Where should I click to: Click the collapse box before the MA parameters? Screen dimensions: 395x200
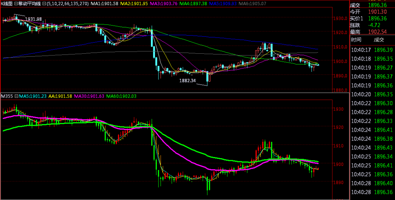(44, 4)
